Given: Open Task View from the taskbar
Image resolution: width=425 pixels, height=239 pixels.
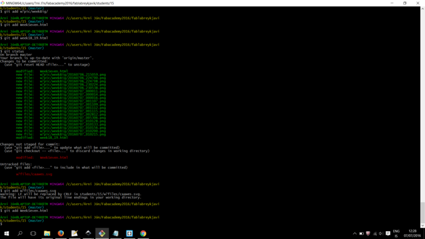Looking at the screenshot, I should tap(33, 234).
